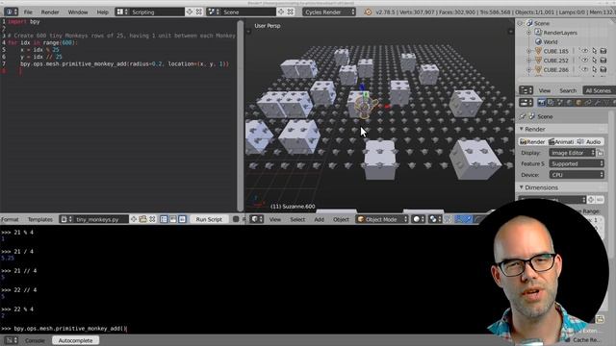Screen dimensions: 616x346
Task: Open the Display Image Editor dropdown
Action: click(573, 153)
